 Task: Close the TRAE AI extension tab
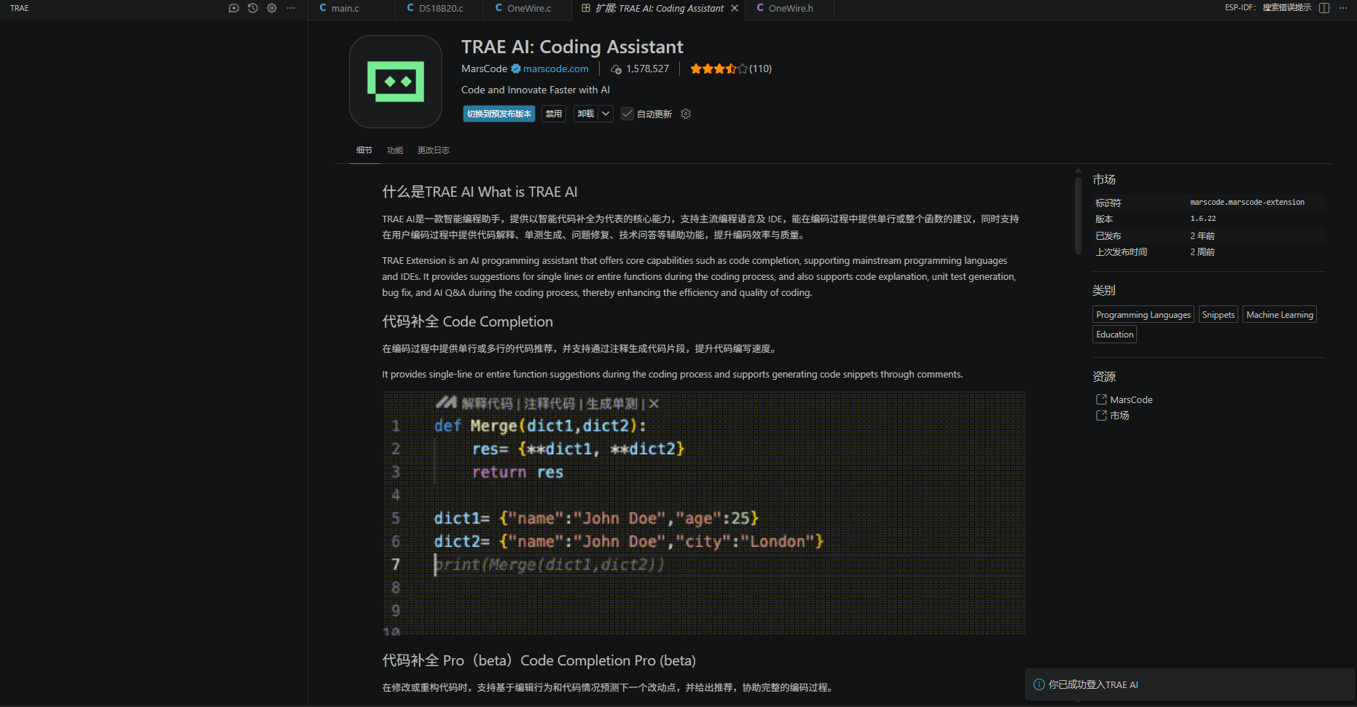tap(735, 8)
